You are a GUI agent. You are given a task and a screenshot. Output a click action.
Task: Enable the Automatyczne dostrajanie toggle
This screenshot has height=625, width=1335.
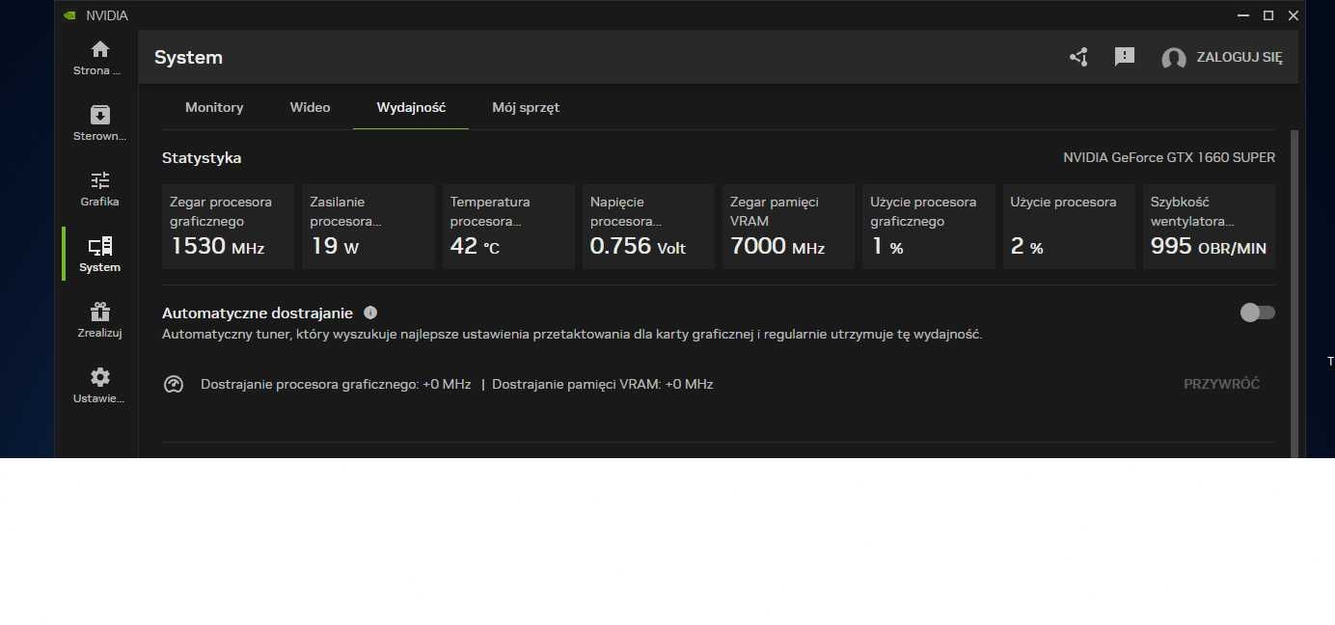pos(1258,312)
